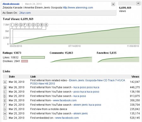Open 24ur.com As Seen On link
142x122 pixels.
(x=25, y=13)
